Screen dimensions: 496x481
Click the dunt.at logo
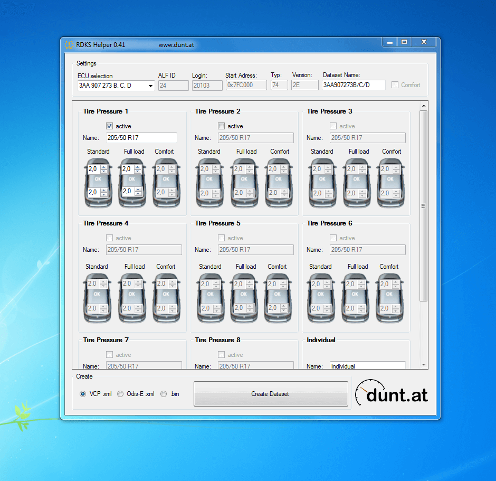point(392,393)
